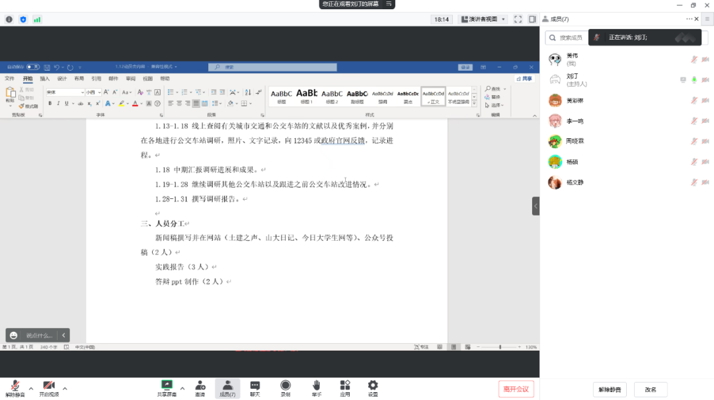Image resolution: width=714 pixels, height=400 pixels.
Task: Open the apps icon in toolbar
Action: [344, 385]
